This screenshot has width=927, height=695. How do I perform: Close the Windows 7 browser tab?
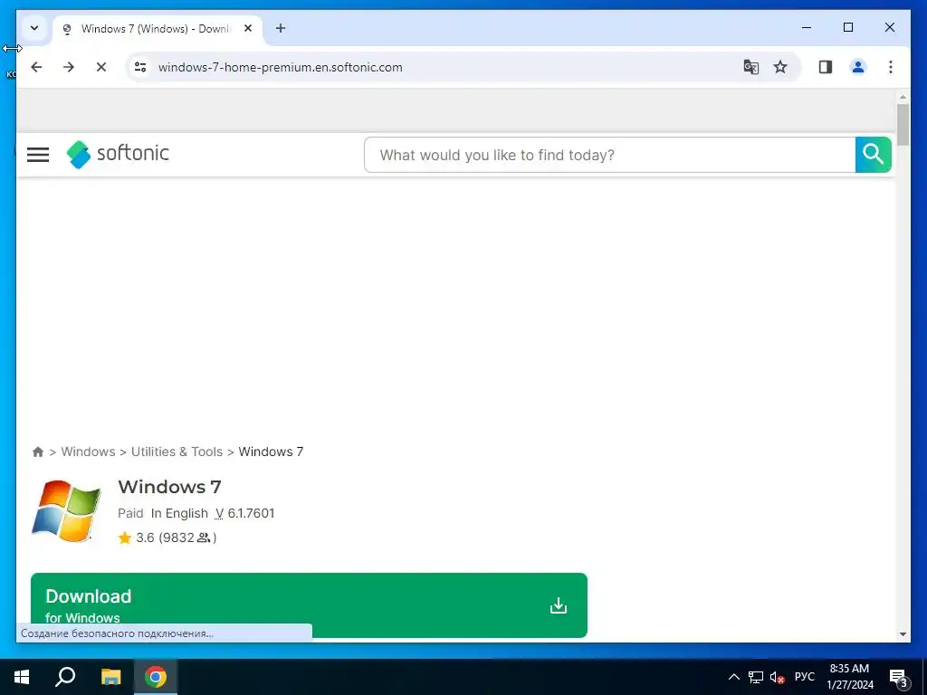tap(248, 28)
